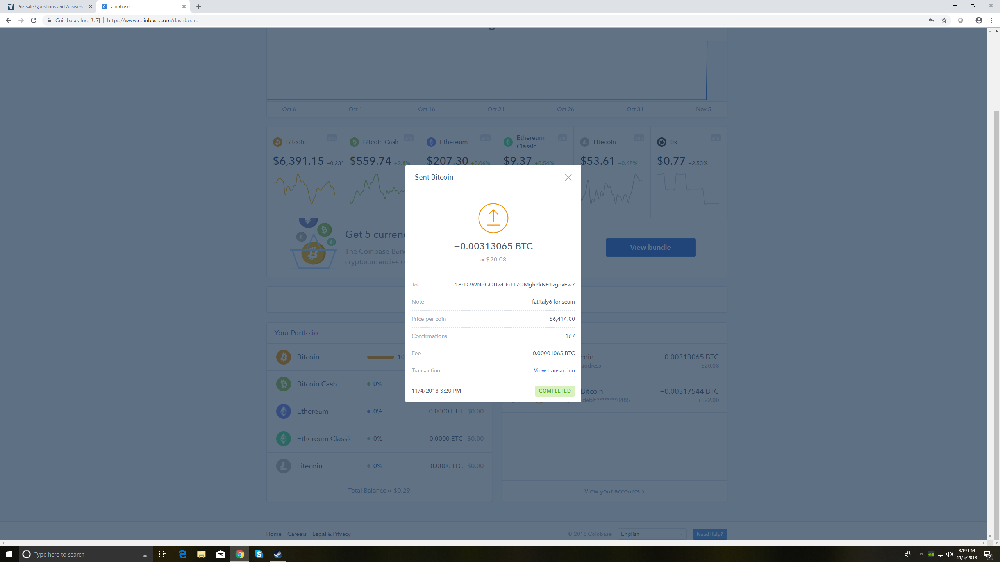The height and width of the screenshot is (562, 1000).
Task: Open a new browser tab
Action: pos(199,7)
